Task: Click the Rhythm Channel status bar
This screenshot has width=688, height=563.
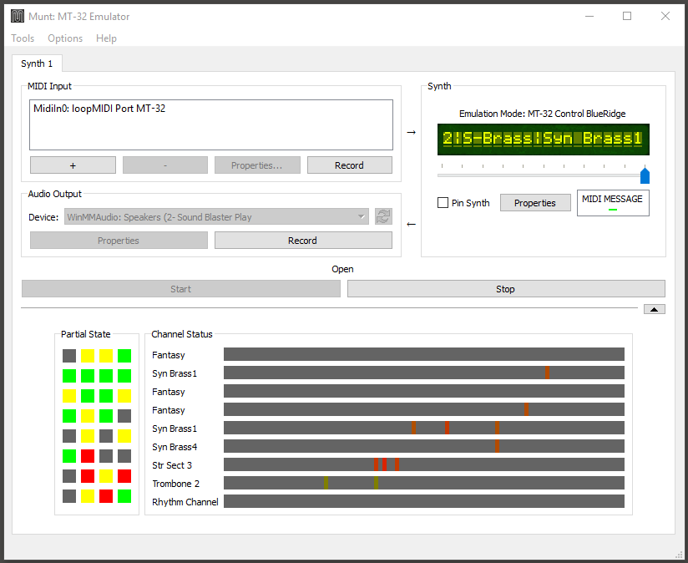Action: pyautogui.click(x=423, y=502)
